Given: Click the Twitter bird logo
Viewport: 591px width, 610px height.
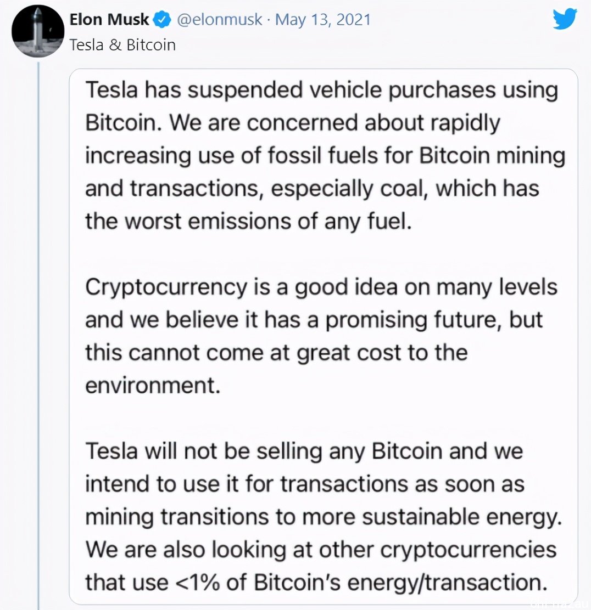Looking at the screenshot, I should (565, 19).
